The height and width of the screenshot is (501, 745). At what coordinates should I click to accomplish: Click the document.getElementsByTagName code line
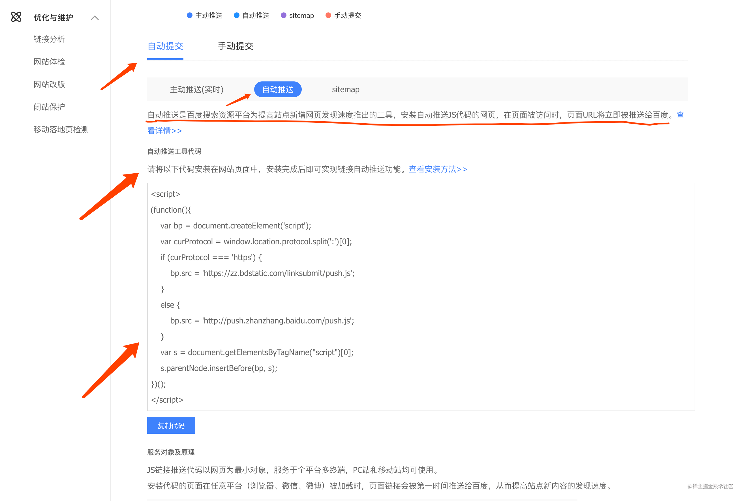coord(257,353)
